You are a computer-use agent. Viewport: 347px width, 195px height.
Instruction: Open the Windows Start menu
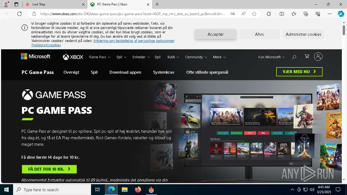7,190
